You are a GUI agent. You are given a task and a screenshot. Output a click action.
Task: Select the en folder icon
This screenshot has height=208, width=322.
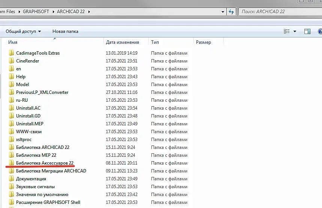tap(12, 69)
